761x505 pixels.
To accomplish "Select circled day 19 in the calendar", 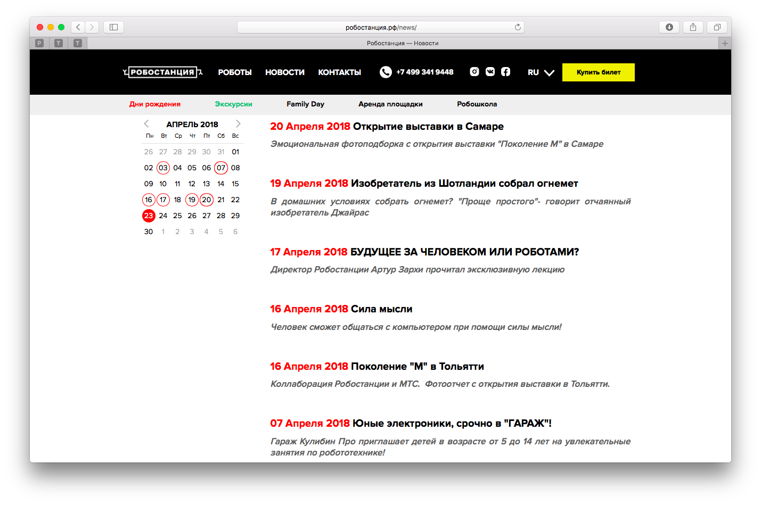I will click(192, 200).
